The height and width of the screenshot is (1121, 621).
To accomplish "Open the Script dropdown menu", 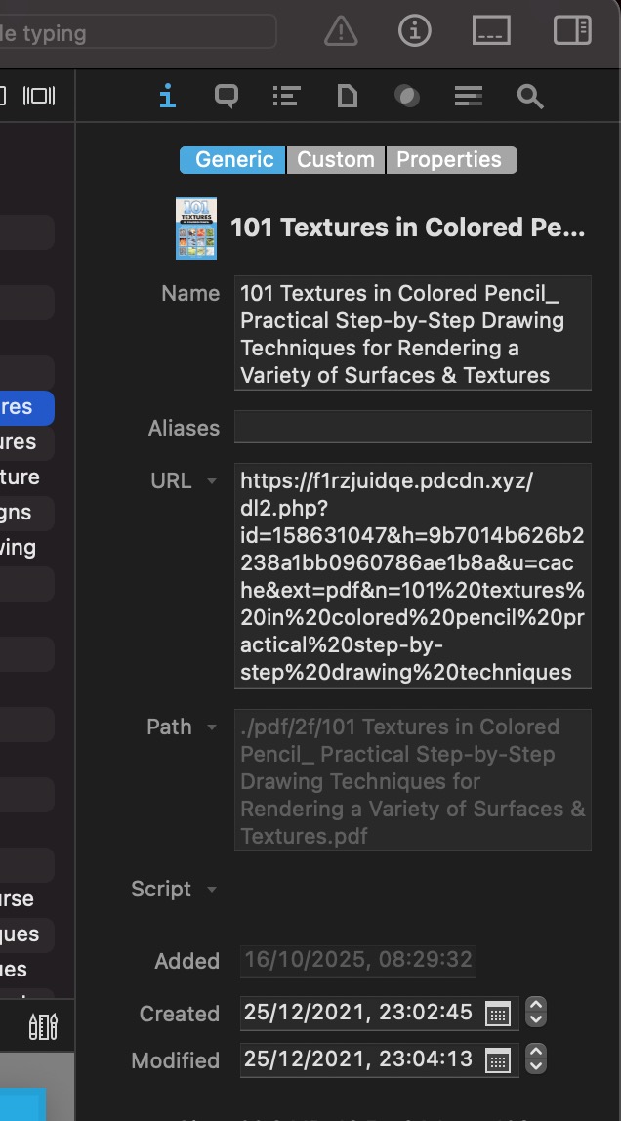I will point(212,890).
